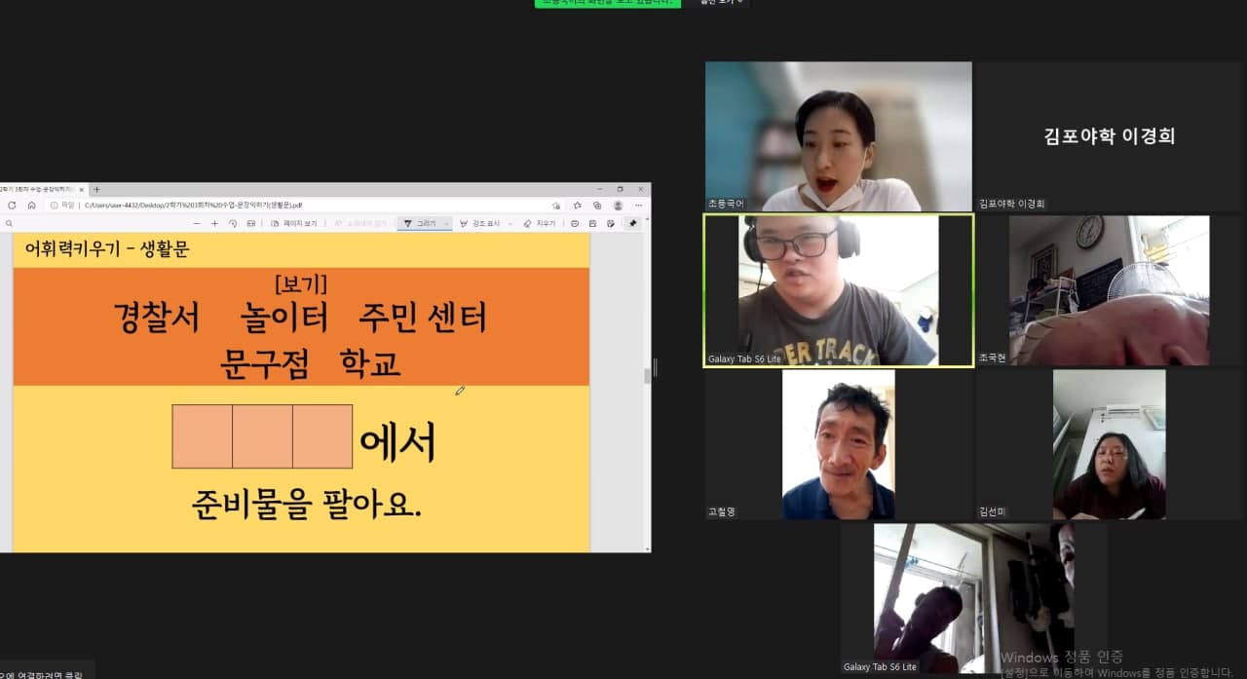
Task: Click the third empty answer box
Action: click(x=322, y=436)
